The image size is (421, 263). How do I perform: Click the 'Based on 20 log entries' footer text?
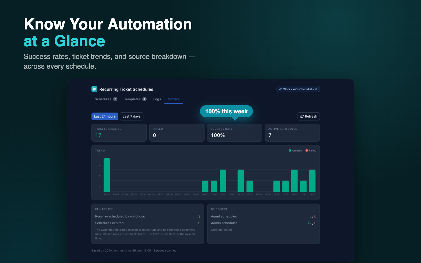pyautogui.click(x=134, y=251)
